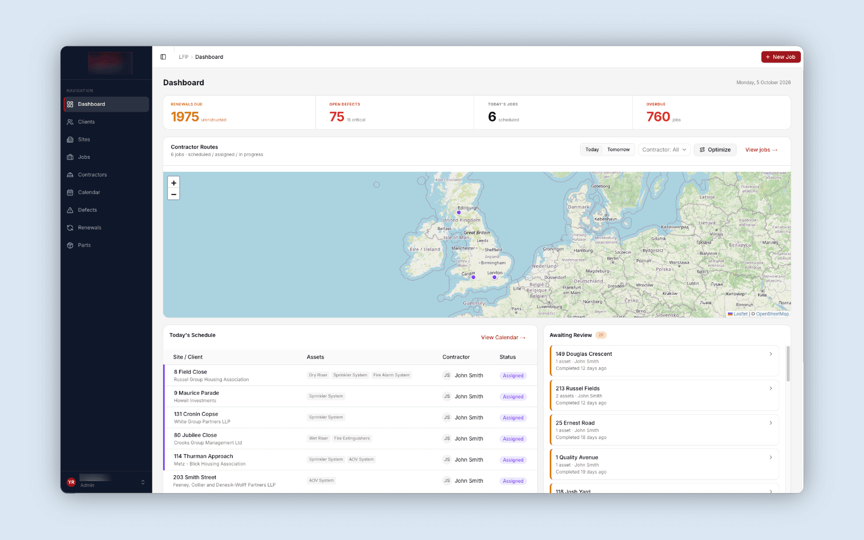Click the Renewals refresh icon

[x=70, y=228]
